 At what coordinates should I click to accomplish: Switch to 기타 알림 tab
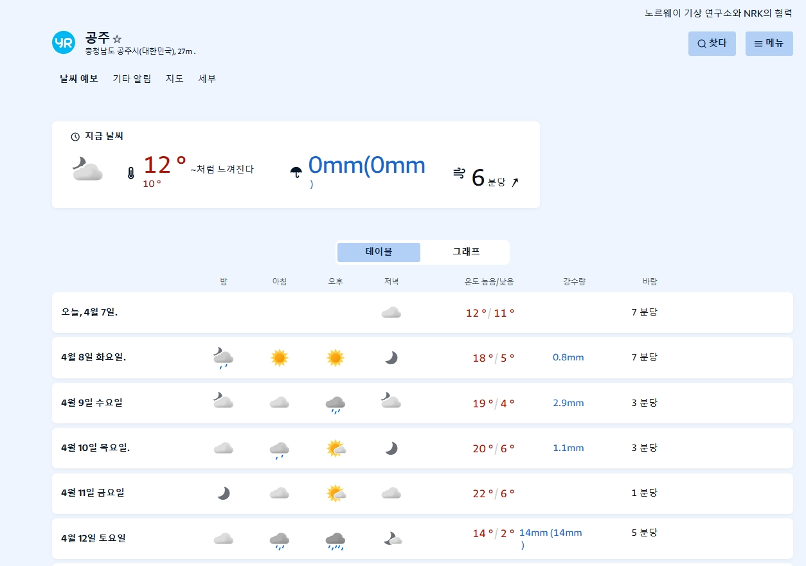click(x=132, y=78)
